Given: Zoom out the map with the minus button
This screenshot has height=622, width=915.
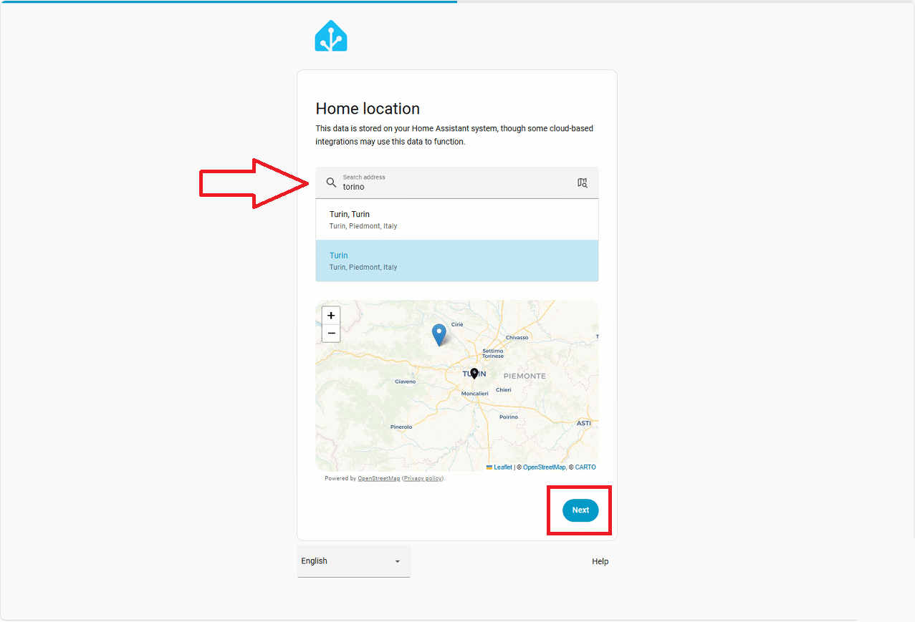Looking at the screenshot, I should tap(331, 334).
